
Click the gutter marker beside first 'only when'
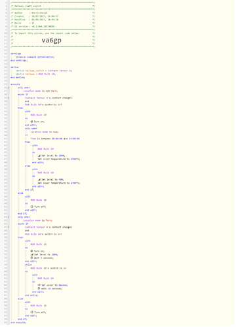tap(9, 88)
